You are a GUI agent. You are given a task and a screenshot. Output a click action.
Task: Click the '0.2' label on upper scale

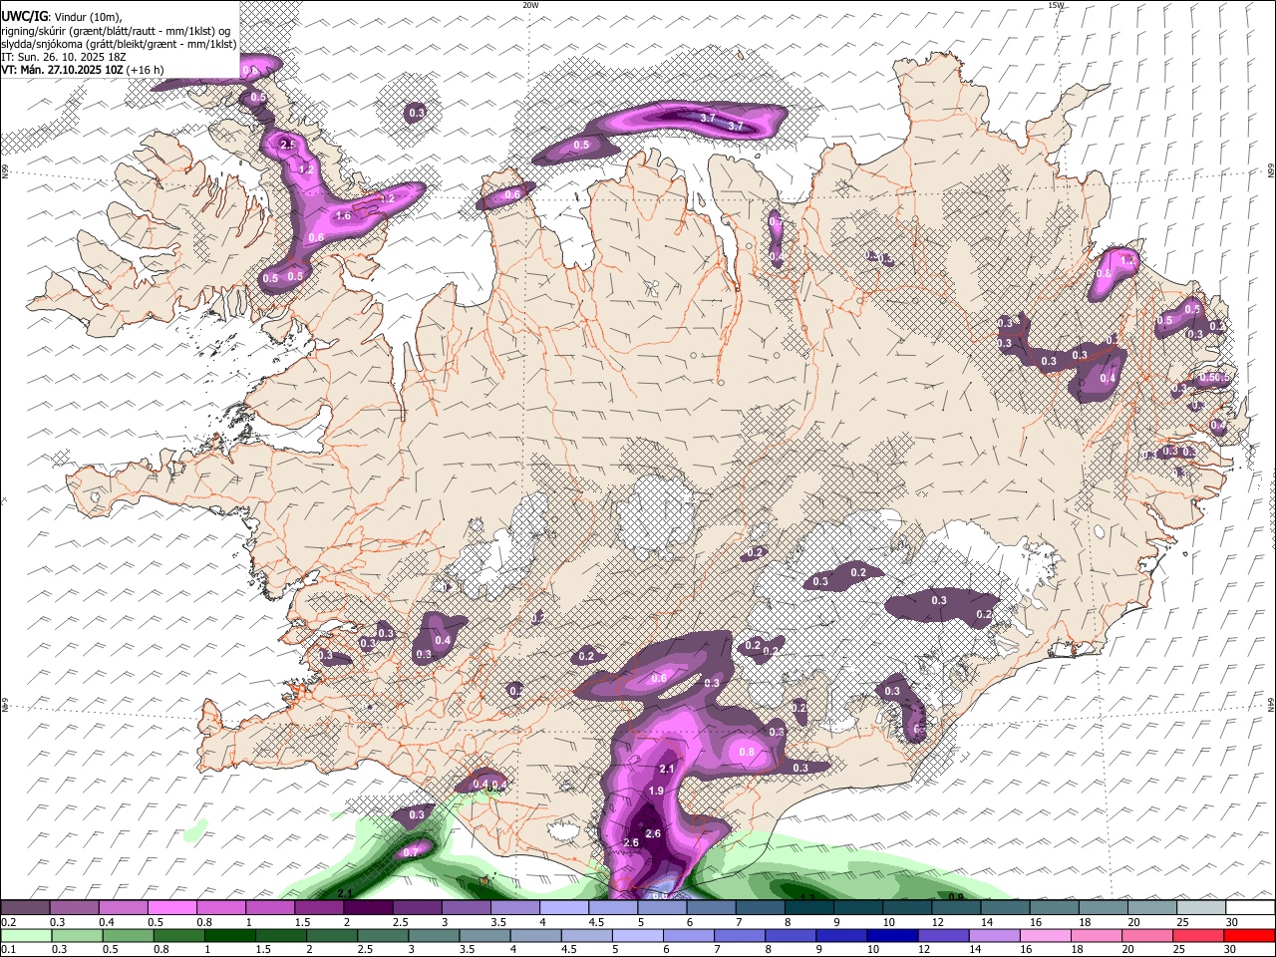[9, 922]
